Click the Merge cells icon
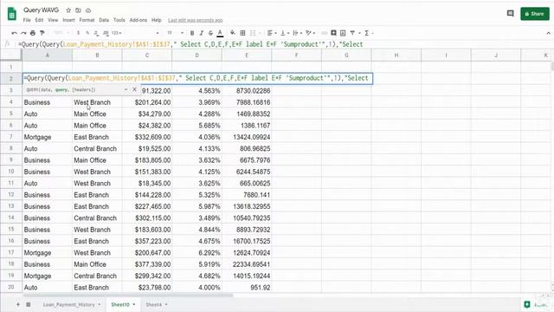Viewport: 554px width, 312px height. 253,33
